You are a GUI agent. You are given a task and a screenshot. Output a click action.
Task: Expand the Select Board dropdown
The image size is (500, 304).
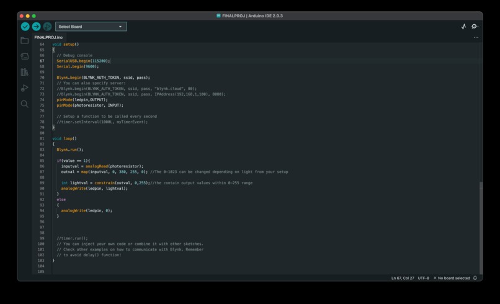pos(91,27)
